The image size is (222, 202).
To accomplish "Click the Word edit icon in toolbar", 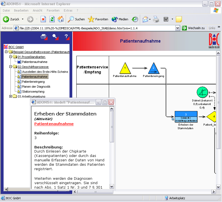I will [166, 19].
